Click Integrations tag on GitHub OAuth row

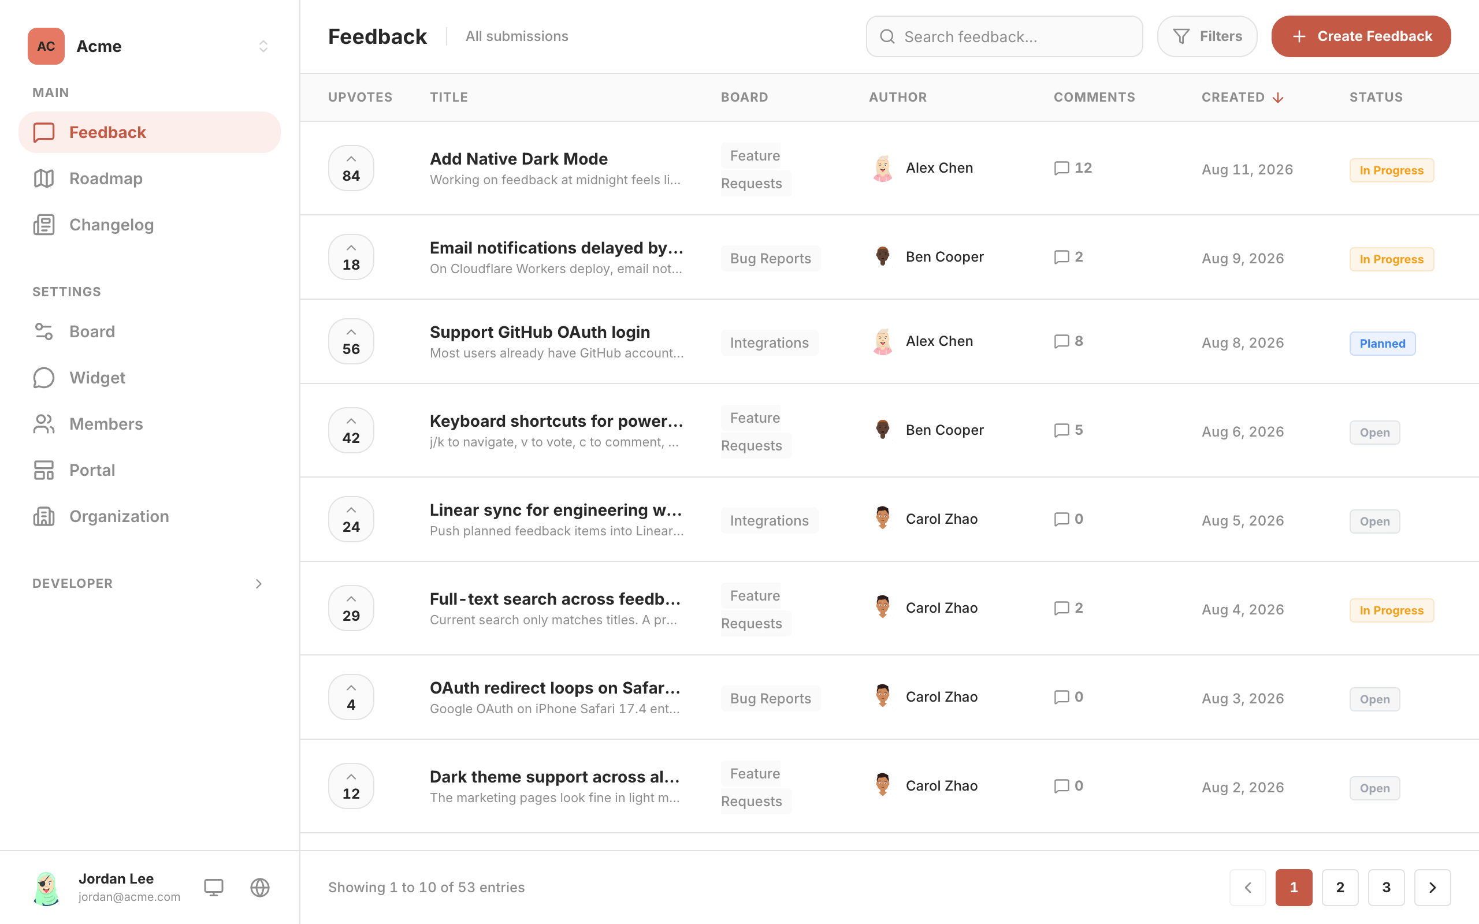point(769,343)
